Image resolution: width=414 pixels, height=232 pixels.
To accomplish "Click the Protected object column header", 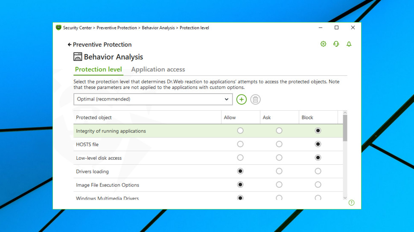I will 147,117.
